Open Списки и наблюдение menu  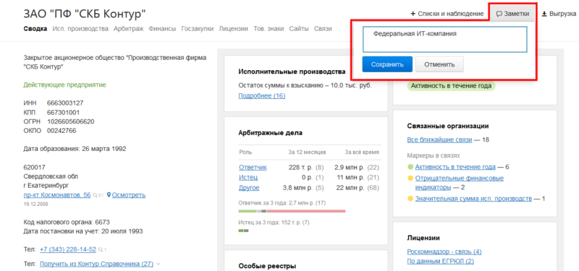click(447, 14)
